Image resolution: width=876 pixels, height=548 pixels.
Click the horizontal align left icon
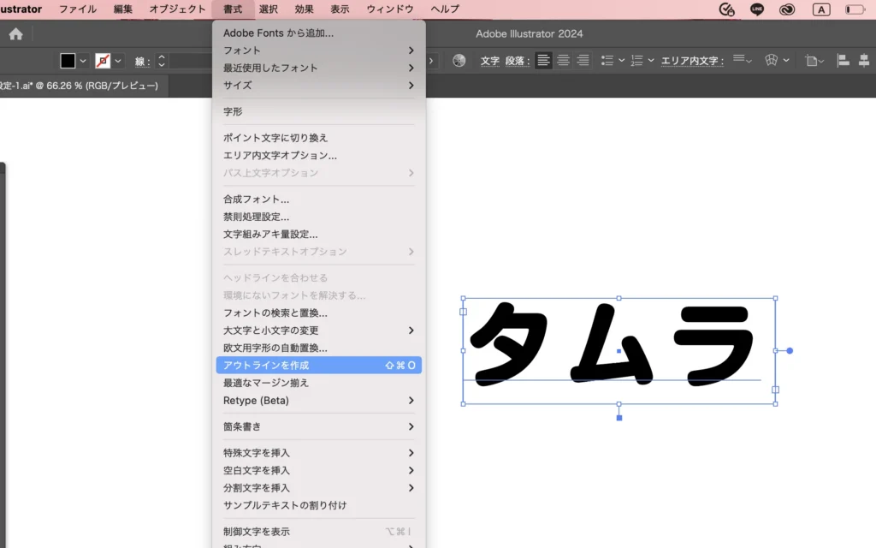tap(843, 61)
